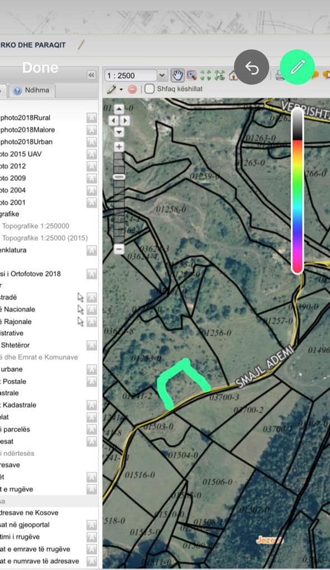Click the A icon in the 2015 UAV row
The width and height of the screenshot is (330, 570).
[x=92, y=154]
